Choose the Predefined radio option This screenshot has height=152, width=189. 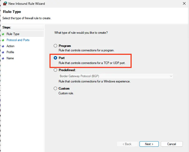[x=55, y=70]
